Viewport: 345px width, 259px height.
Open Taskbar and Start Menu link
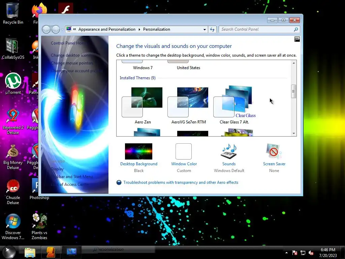[x=72, y=177]
